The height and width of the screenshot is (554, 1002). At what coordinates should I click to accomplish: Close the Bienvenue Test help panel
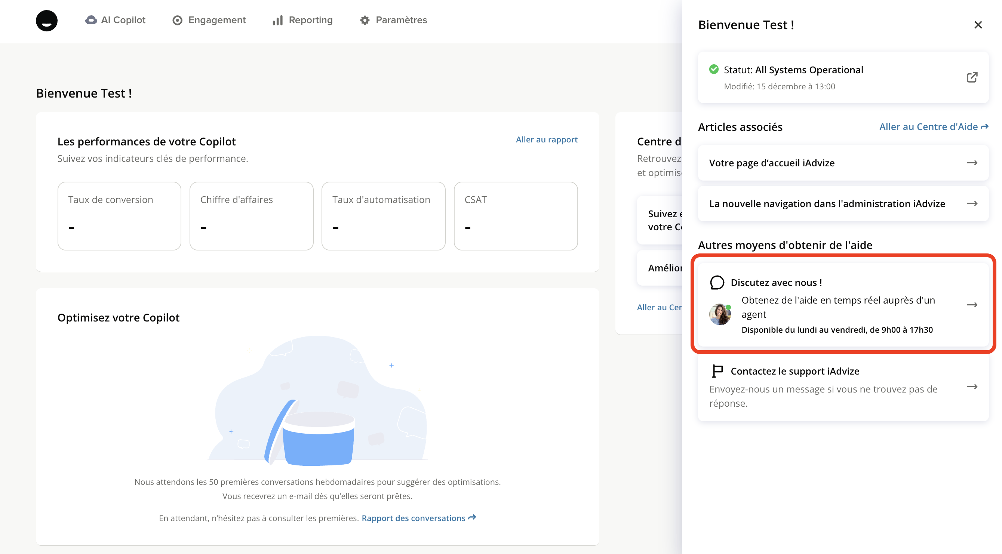coord(977,25)
